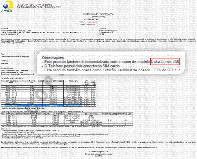Click modulation cell "DBPSK DQPSK CCK"
The width and height of the screenshot is (197, 159).
[91, 120]
